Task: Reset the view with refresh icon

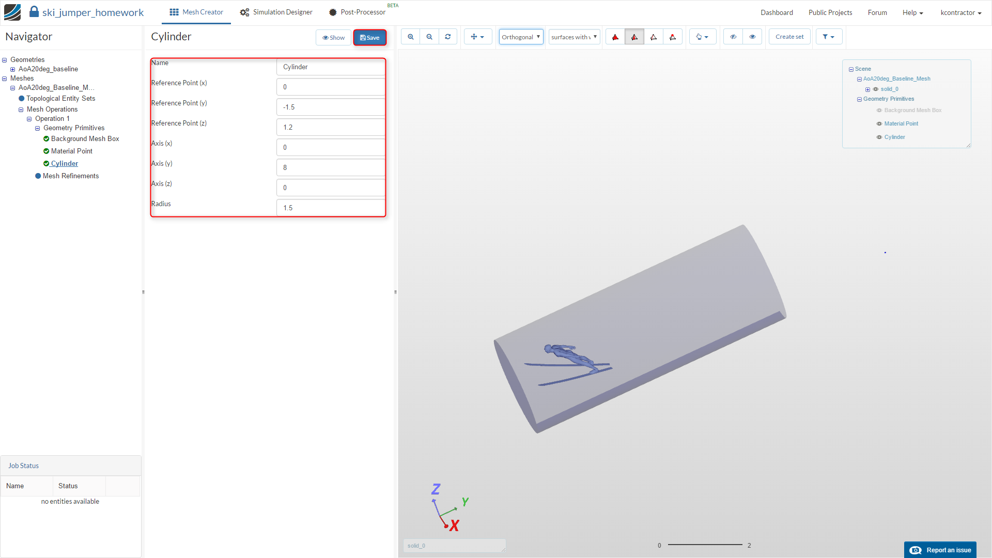Action: (448, 37)
